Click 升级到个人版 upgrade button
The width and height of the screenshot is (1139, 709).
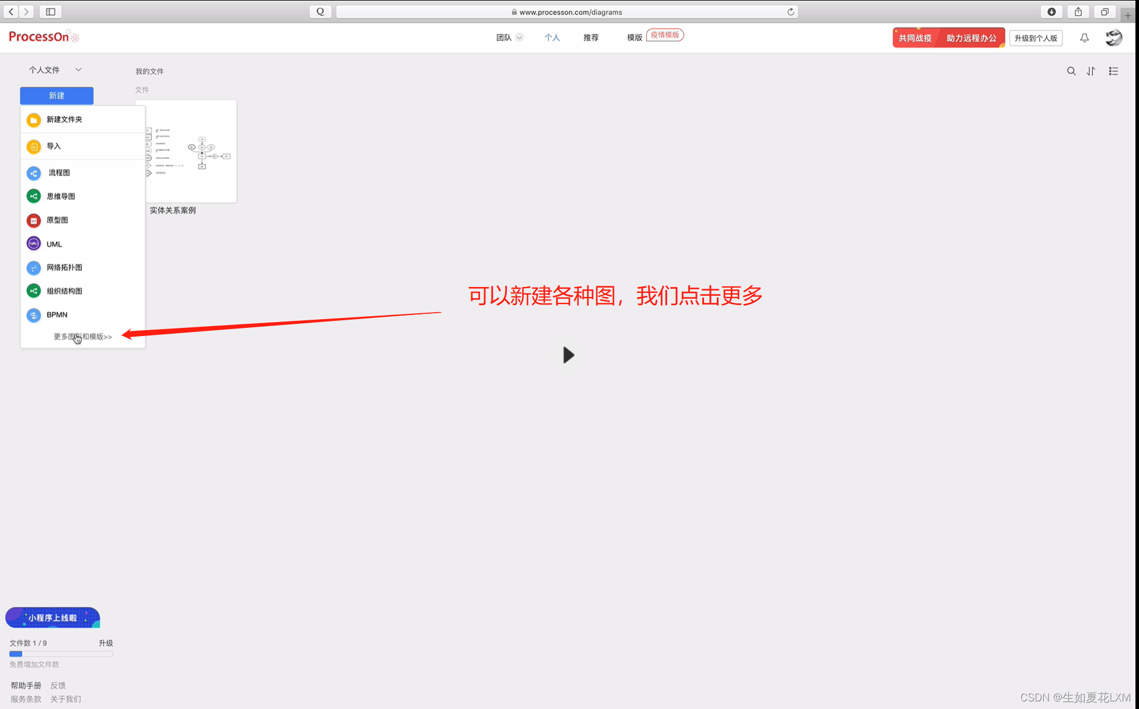[x=1036, y=38]
